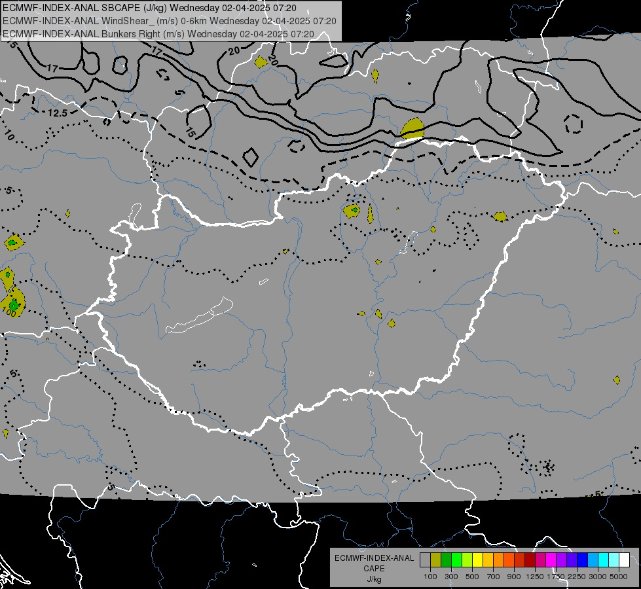This screenshot has width=641, height=589.
Task: Click the J/kg unit label in legend
Action: (x=374, y=579)
